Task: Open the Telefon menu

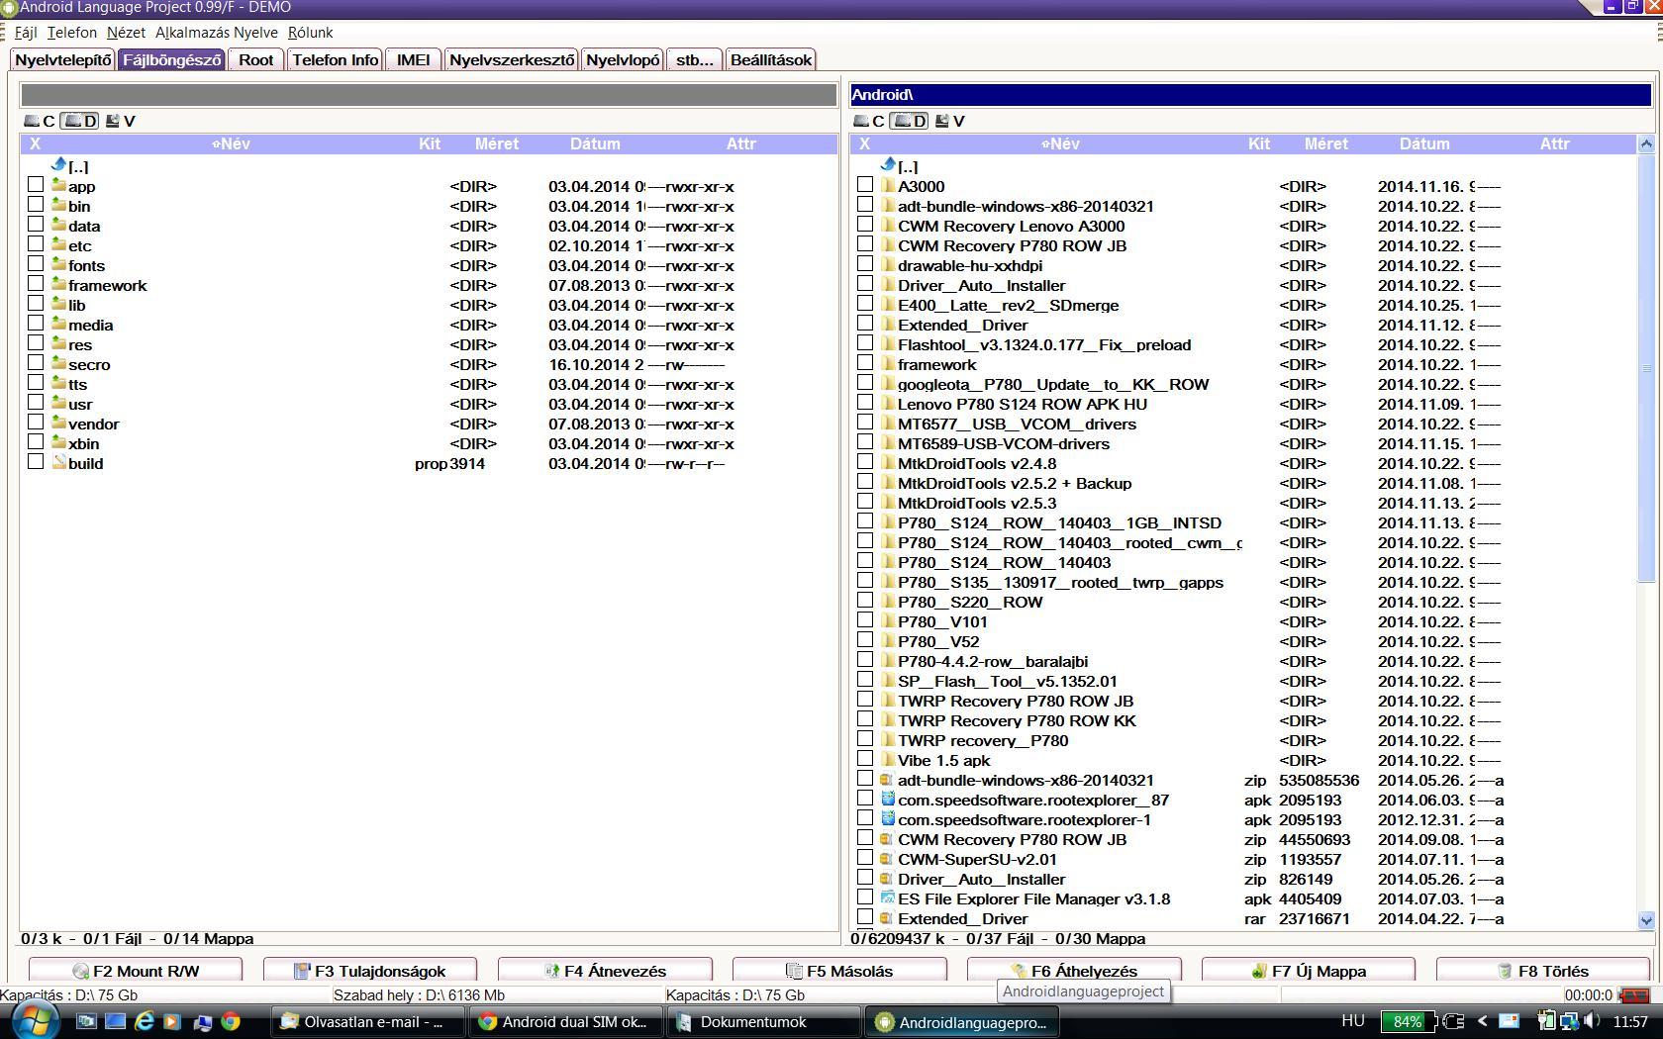Action: point(72,33)
